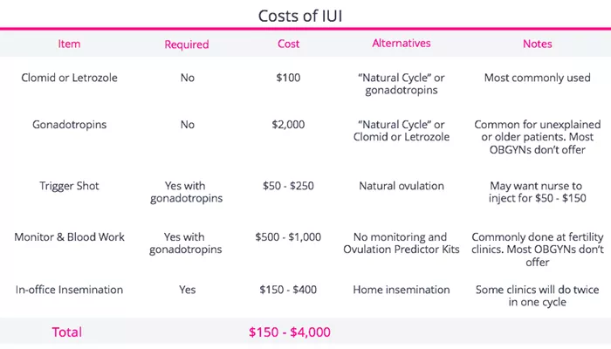This screenshot has width=611, height=349.
Task: Select the Gonadotropins item cell
Action: click(x=69, y=125)
